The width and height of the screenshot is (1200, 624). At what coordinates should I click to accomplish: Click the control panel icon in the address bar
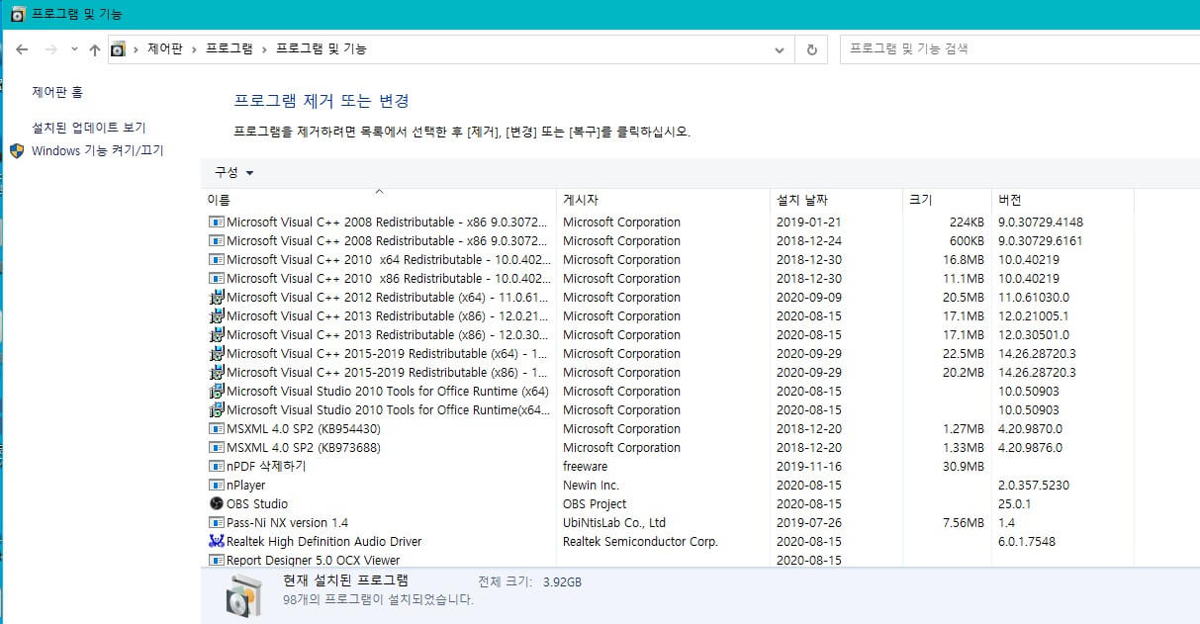[x=120, y=47]
